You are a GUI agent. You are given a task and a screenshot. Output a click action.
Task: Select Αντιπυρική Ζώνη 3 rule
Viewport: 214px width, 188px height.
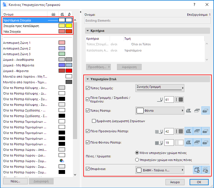38,54
